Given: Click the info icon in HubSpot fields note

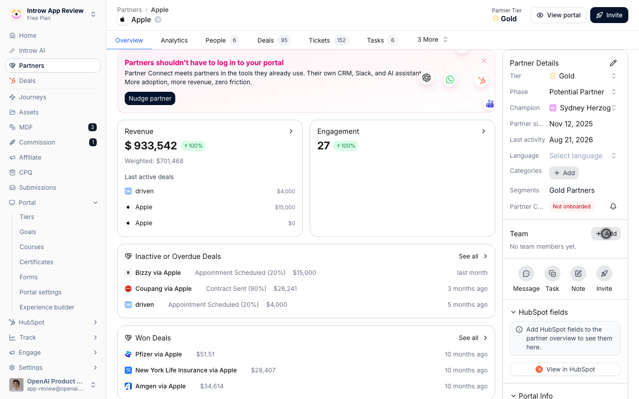Looking at the screenshot, I should [x=519, y=329].
